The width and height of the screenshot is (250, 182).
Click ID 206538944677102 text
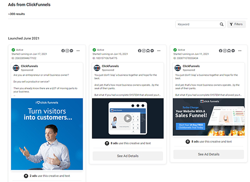click(24, 58)
